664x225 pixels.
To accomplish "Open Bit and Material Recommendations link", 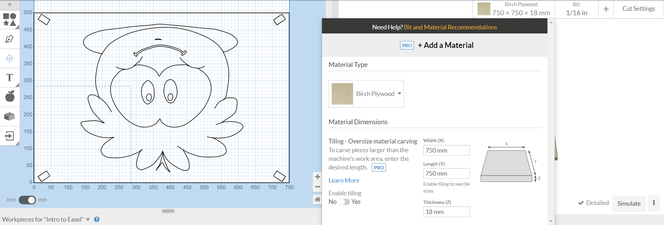I will pos(450,27).
